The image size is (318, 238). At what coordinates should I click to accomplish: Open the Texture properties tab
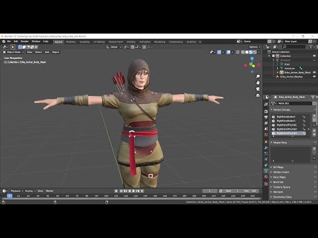[266, 184]
